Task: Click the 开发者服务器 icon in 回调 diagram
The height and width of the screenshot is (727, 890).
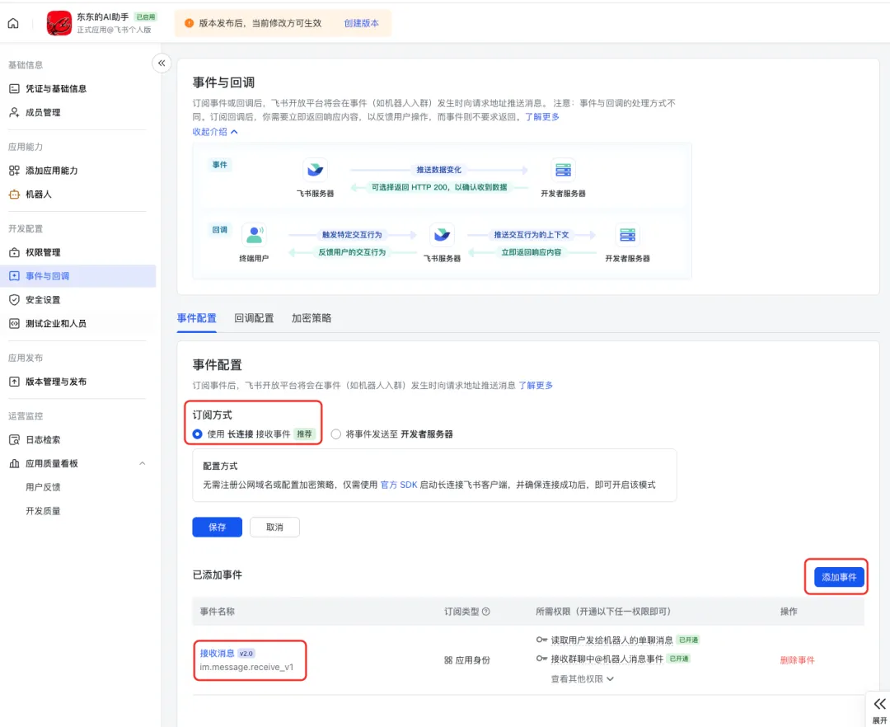Action: click(627, 234)
